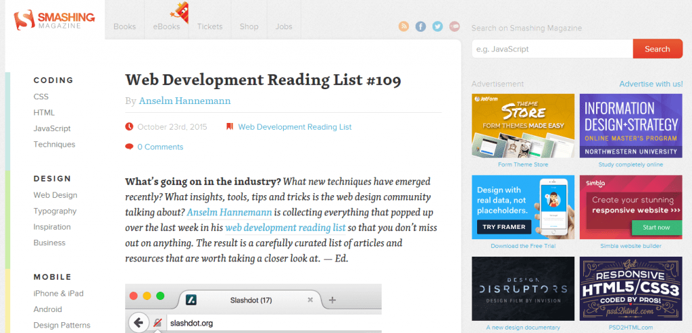Click the red comment bubble icon
The image size is (692, 333).
coord(129,147)
